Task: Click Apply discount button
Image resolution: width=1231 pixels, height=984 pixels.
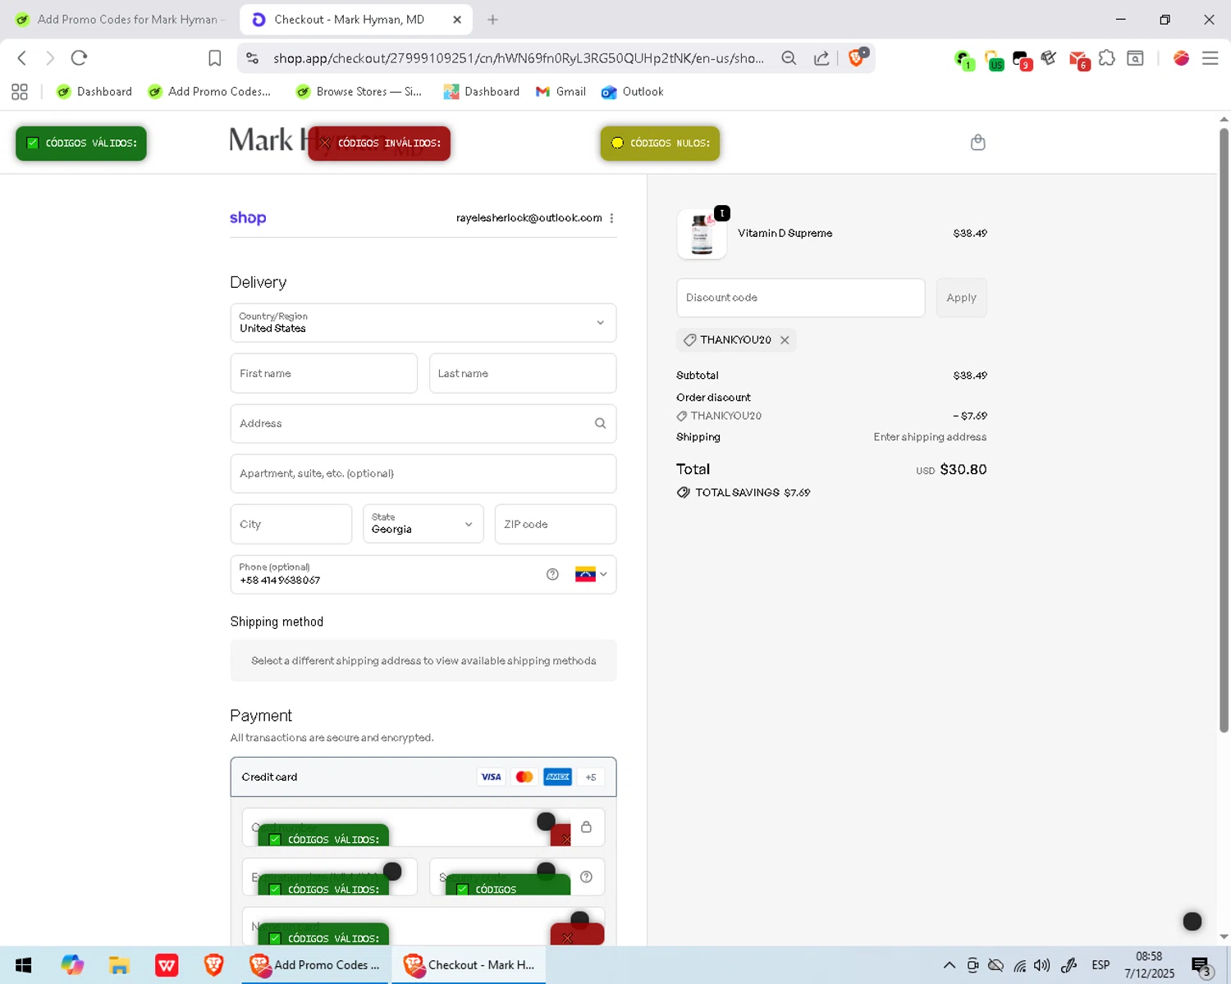Action: (x=961, y=298)
